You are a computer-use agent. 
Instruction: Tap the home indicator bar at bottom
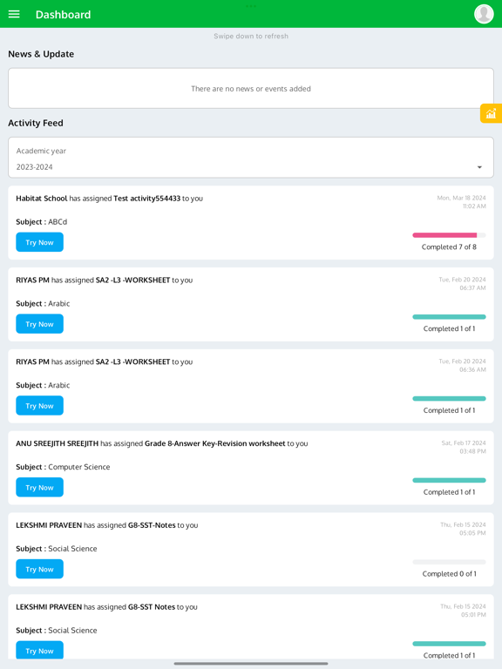[x=251, y=664]
